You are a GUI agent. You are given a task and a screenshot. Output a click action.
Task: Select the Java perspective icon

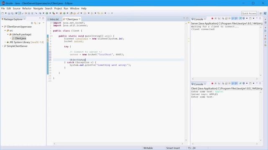(x=265, y=13)
